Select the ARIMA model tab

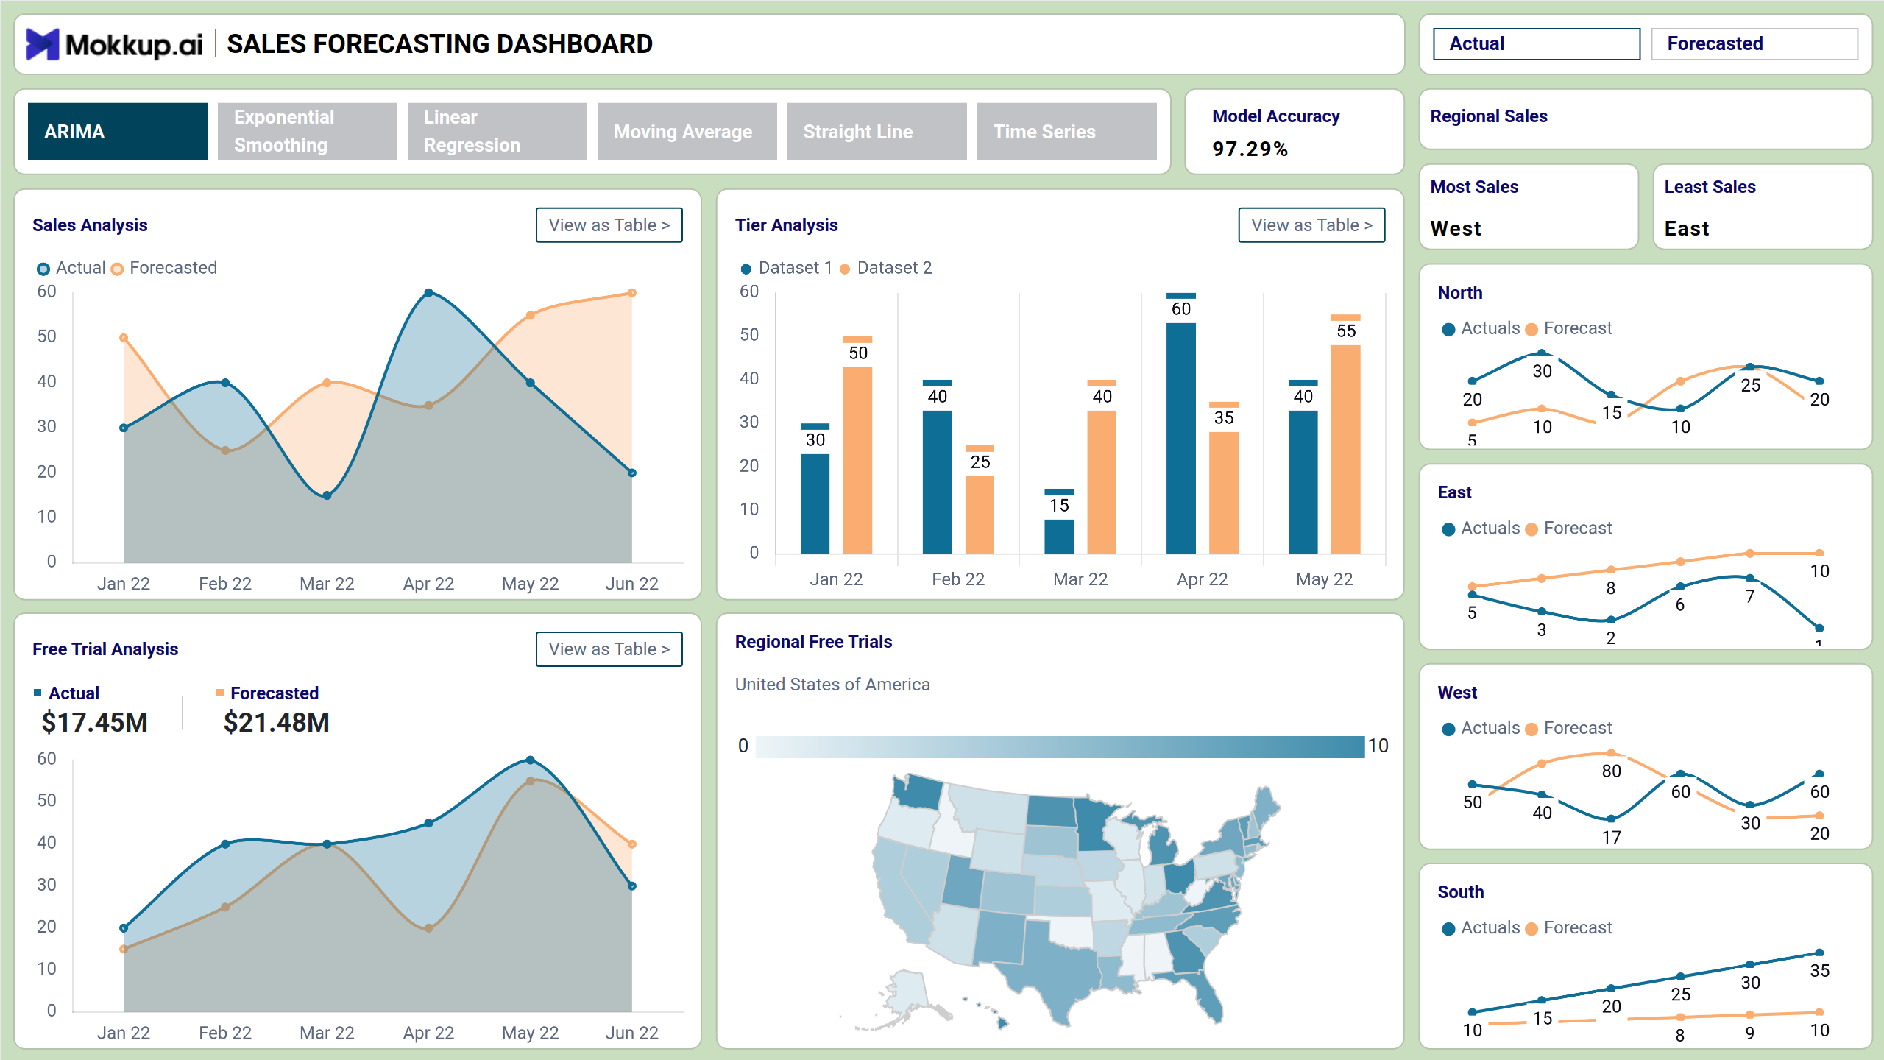tap(118, 132)
